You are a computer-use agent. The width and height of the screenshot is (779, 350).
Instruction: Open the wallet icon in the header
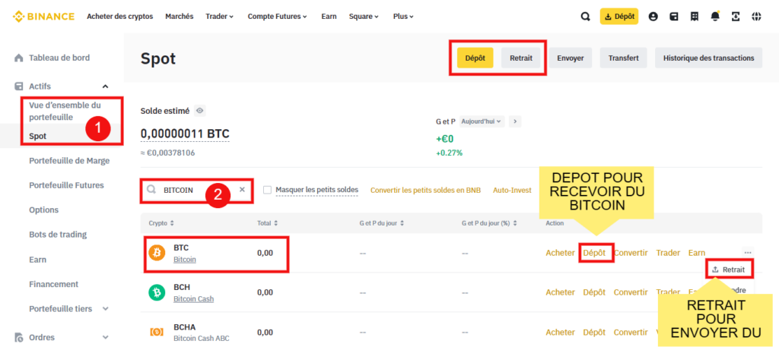tap(674, 17)
